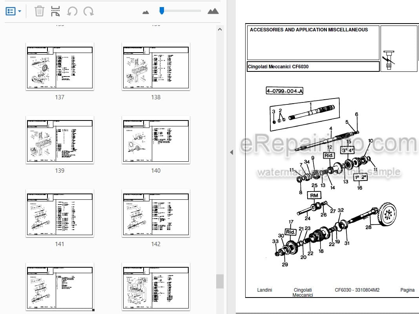This screenshot has width=419, height=314.
Task: Click the page label 141
Action: [x=60, y=244]
